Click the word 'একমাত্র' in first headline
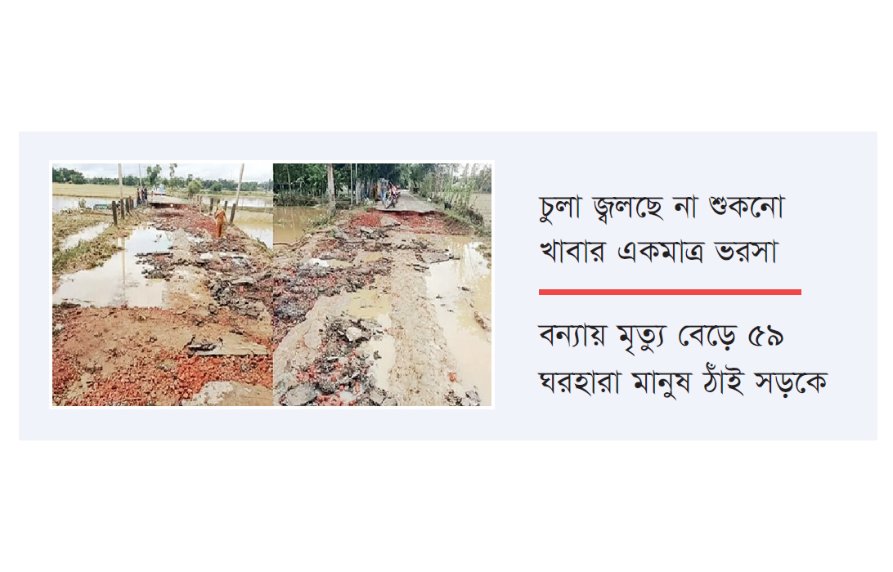 661,252
